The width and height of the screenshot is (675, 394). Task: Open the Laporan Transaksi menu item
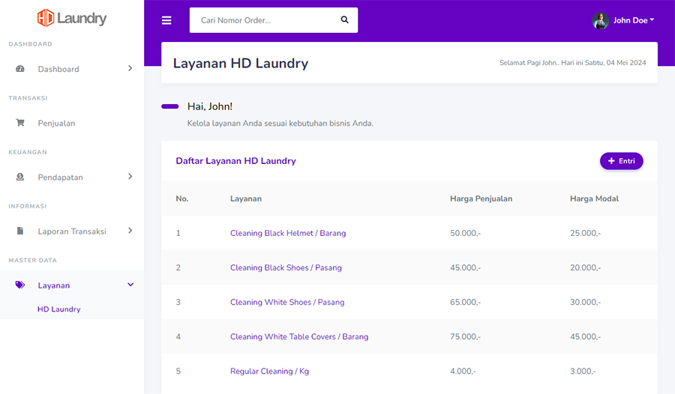[72, 231]
